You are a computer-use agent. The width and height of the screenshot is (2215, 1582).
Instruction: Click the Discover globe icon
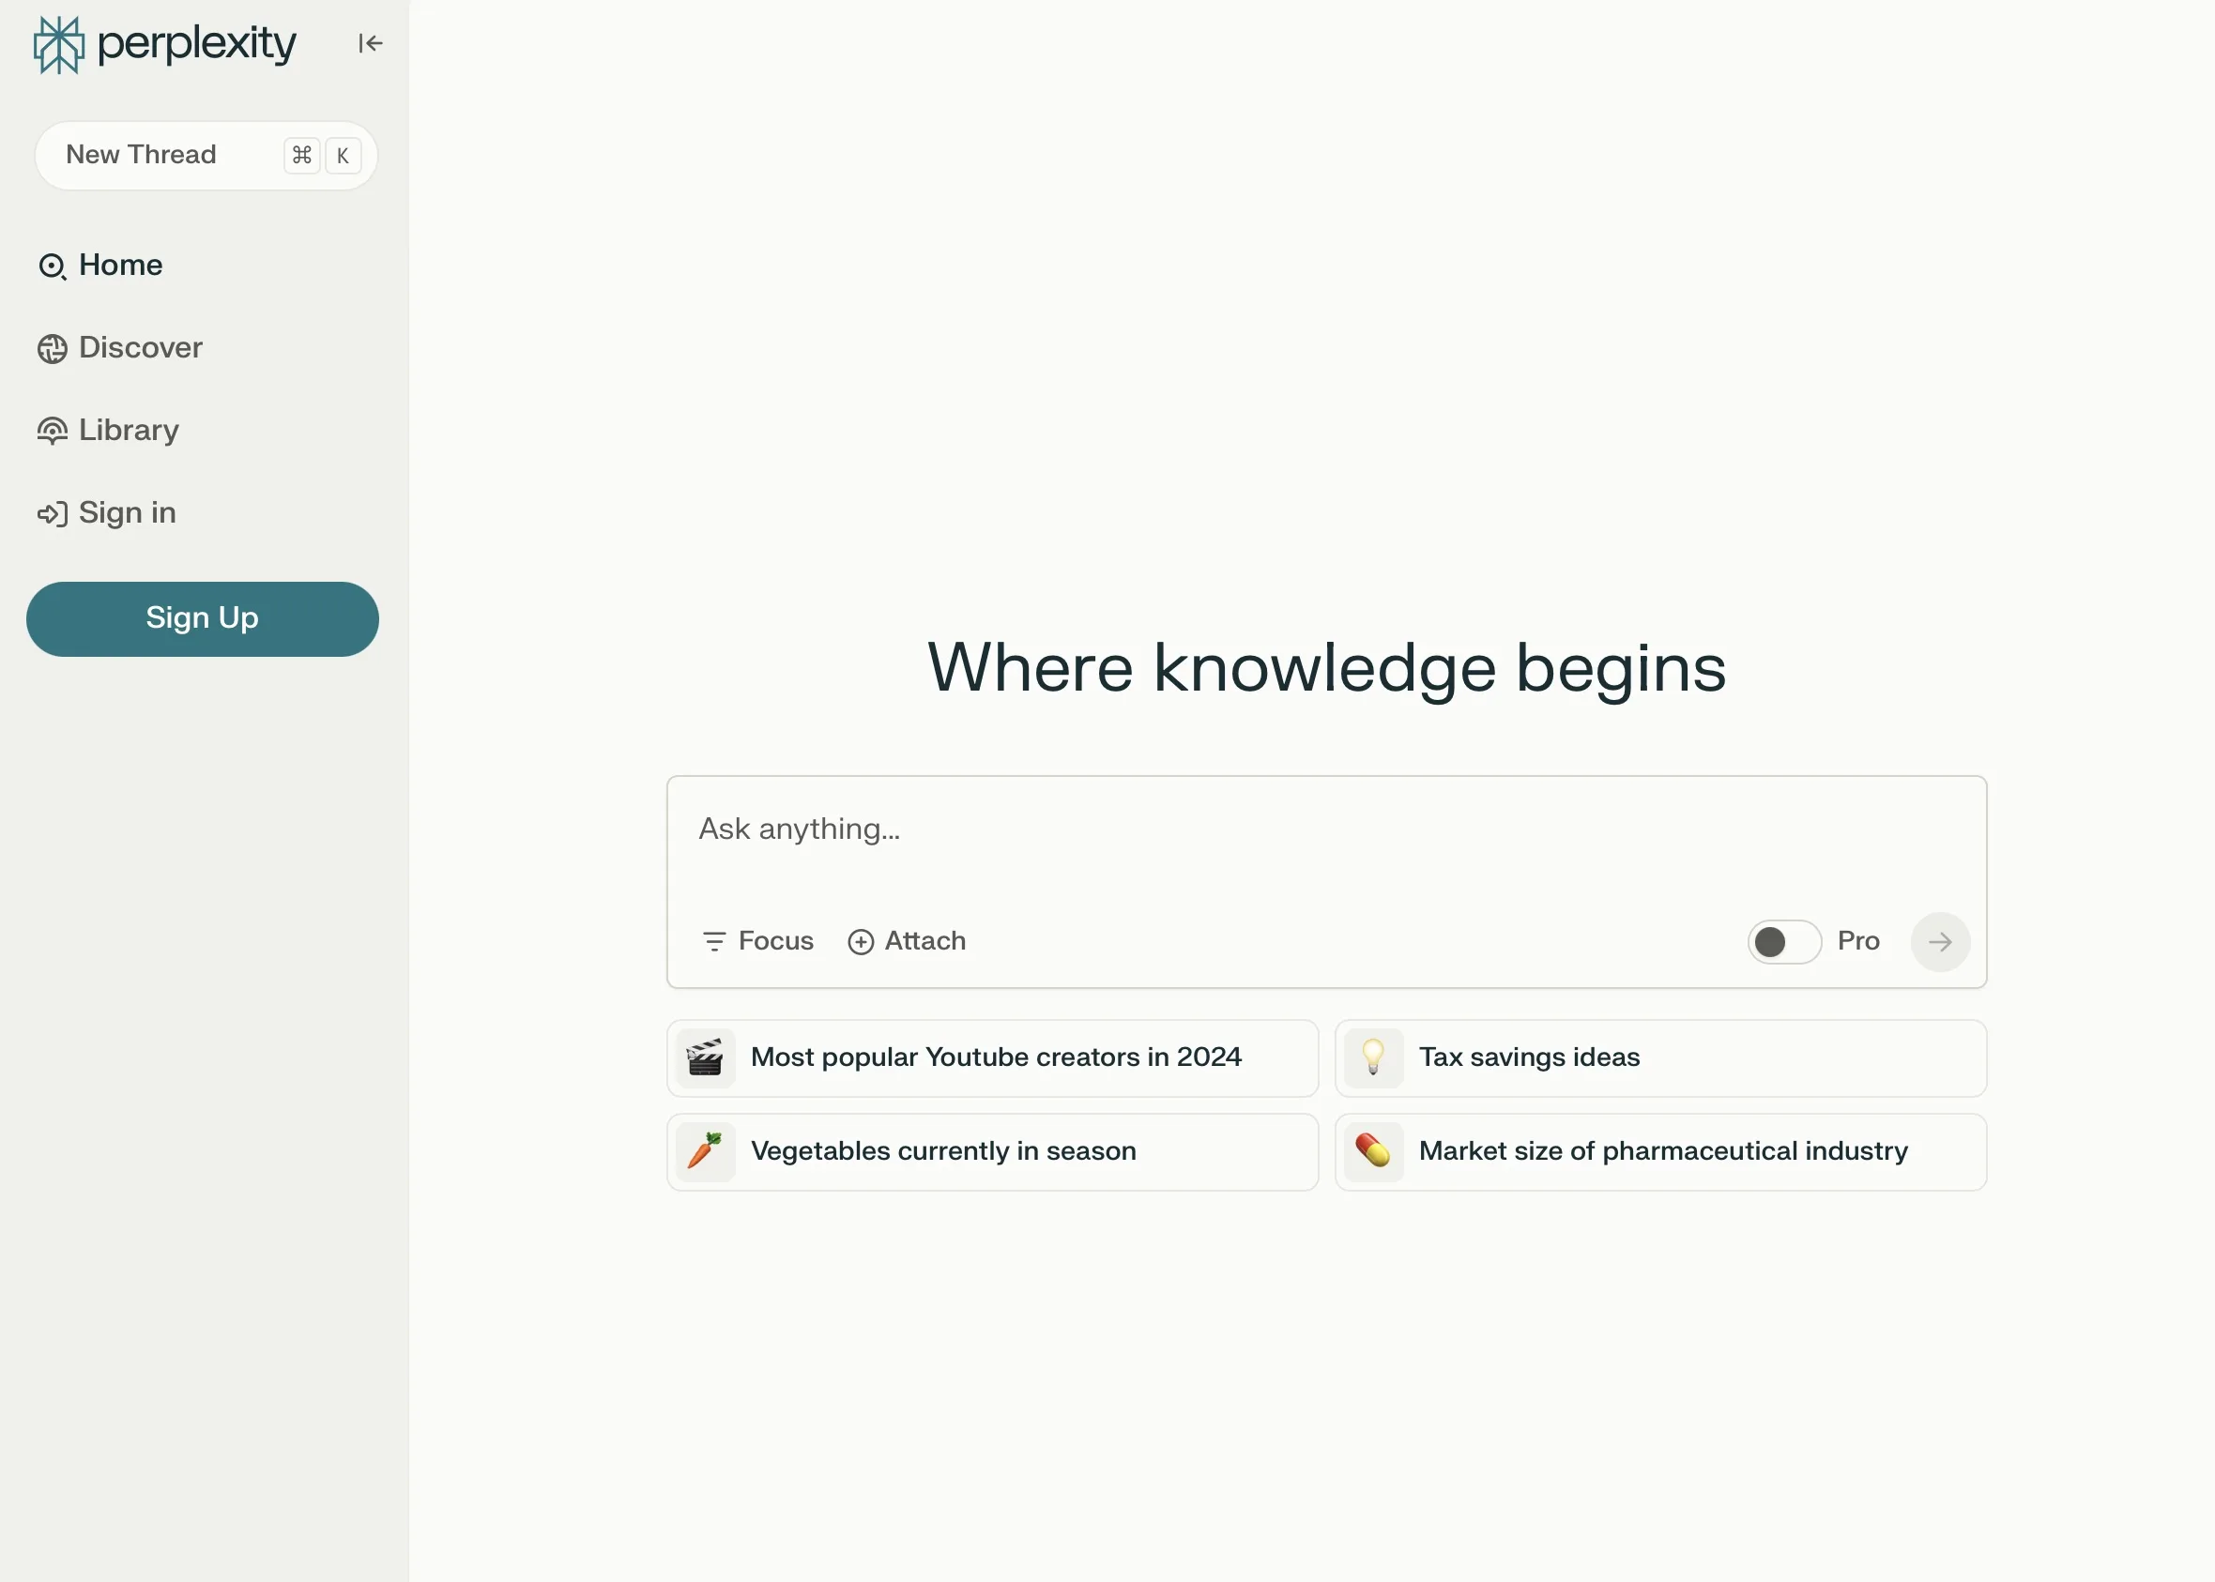(x=52, y=347)
